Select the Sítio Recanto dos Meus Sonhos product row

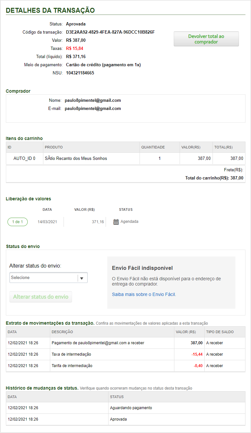tap(76, 159)
